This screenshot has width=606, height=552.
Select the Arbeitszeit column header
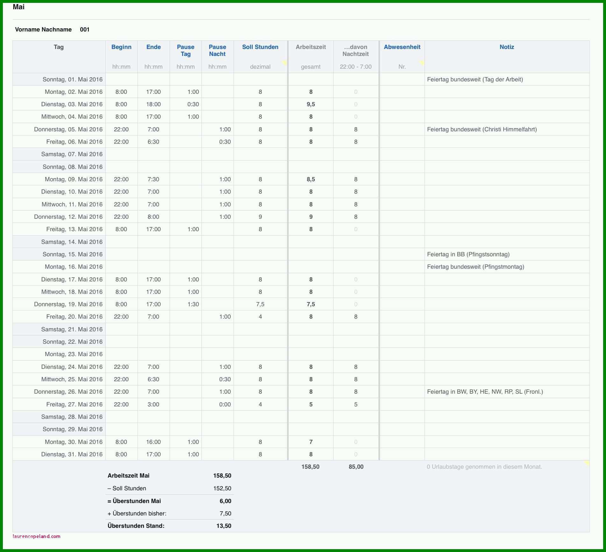click(x=311, y=47)
